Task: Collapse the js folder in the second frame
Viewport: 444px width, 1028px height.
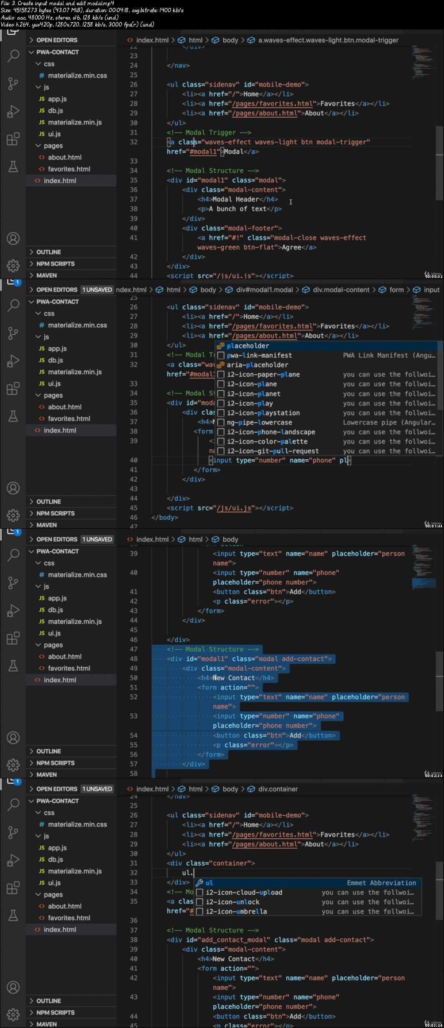Action: pos(38,337)
